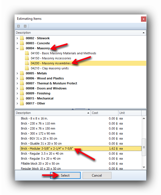Screen dimensions: 161x195
Task: Click the 04150 Masonry Accessories folder icon
Action: (x=27, y=58)
